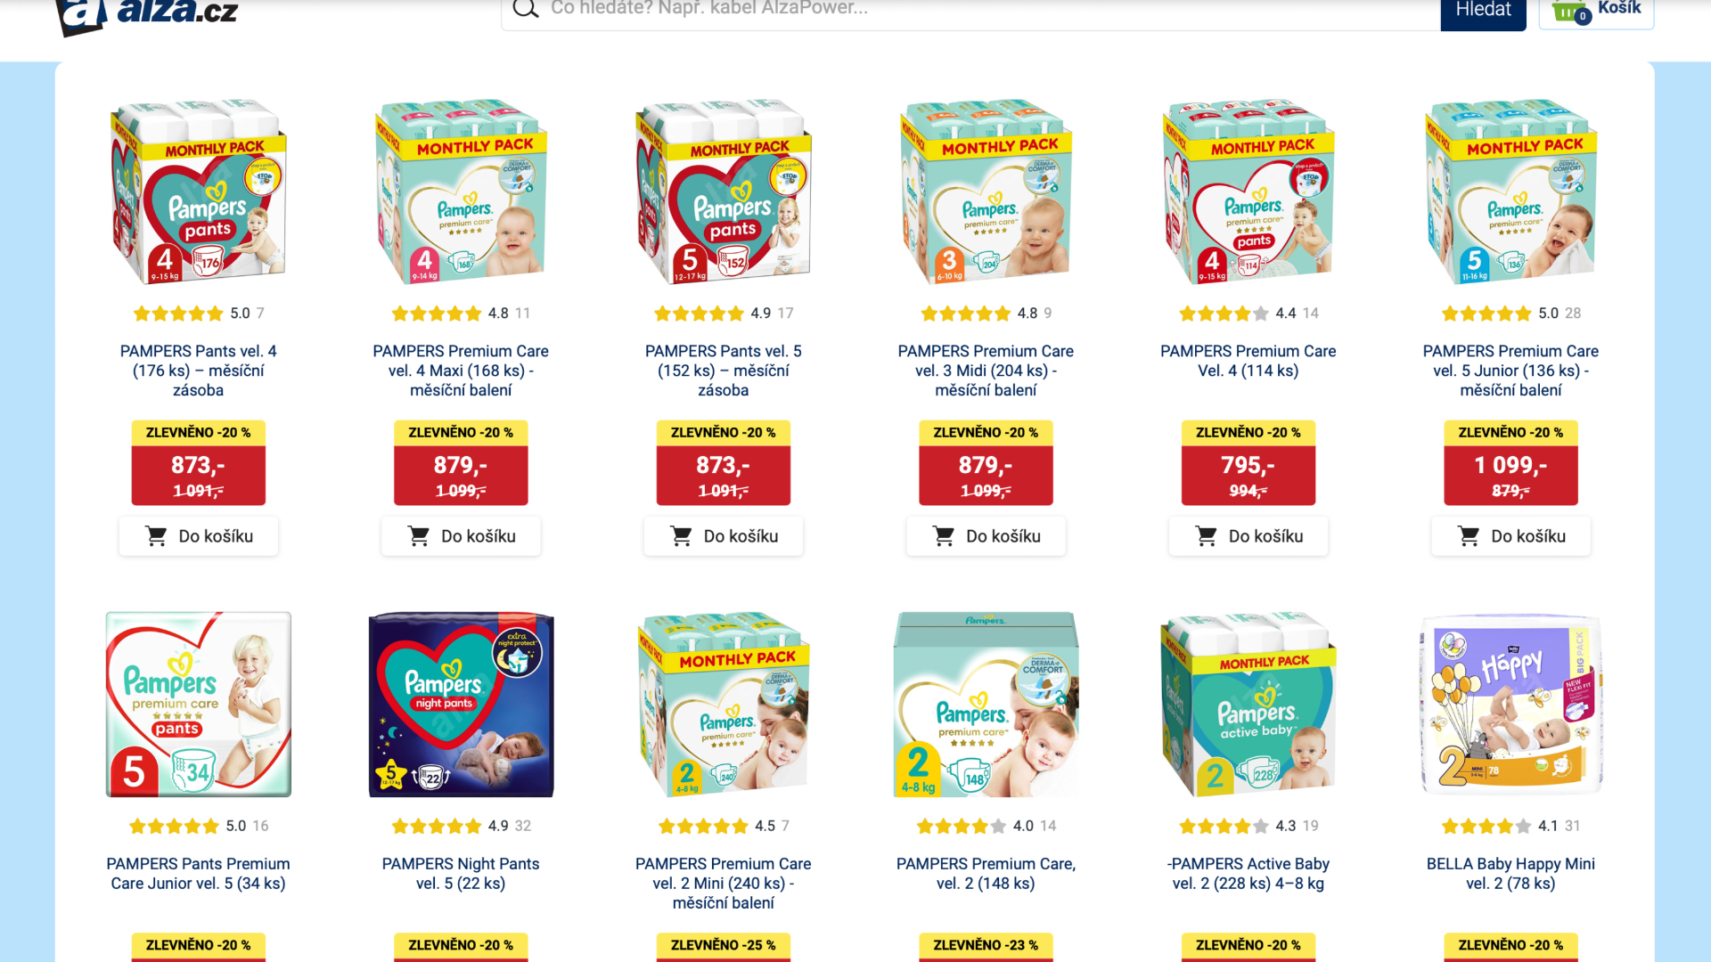Click the cart icon for Pampers Pants vel. 4
1711x962 pixels.
(156, 536)
